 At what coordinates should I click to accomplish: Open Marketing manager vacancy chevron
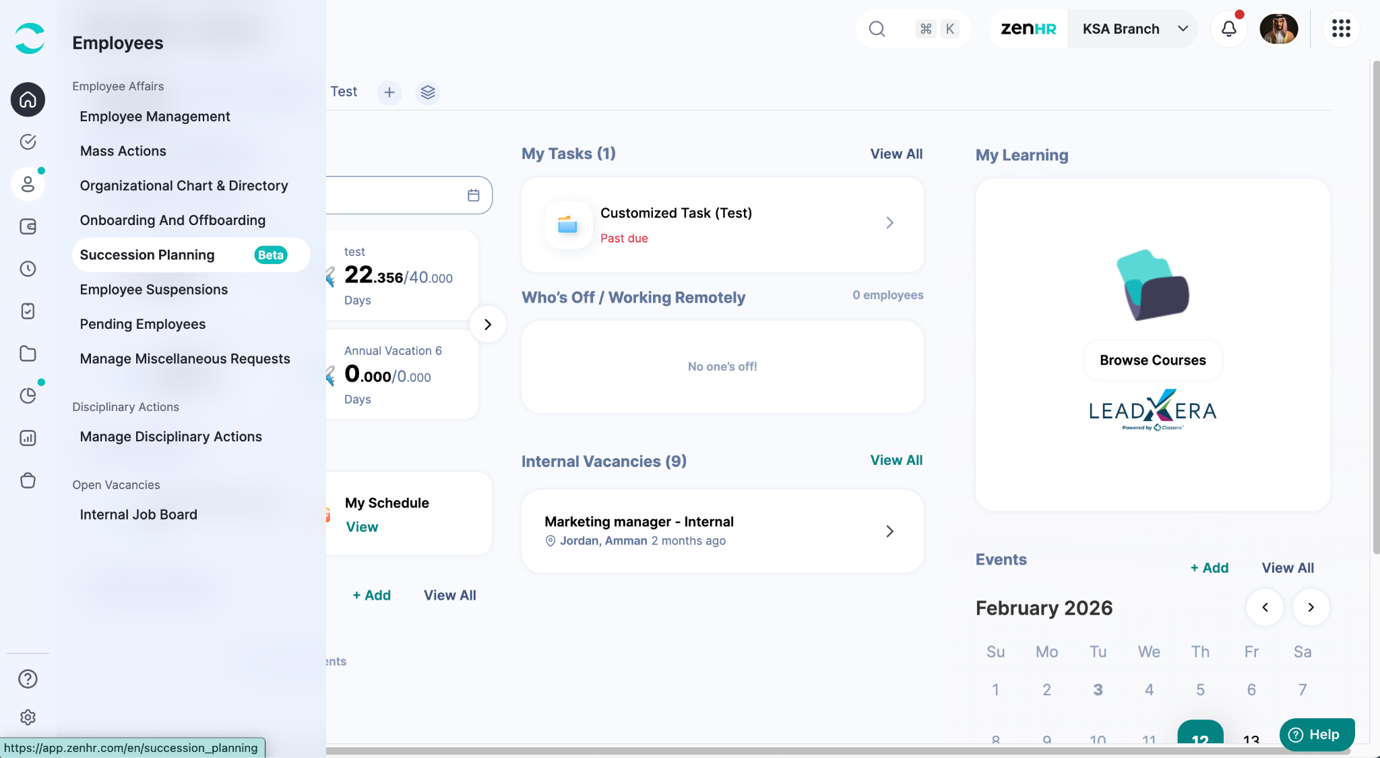click(889, 532)
